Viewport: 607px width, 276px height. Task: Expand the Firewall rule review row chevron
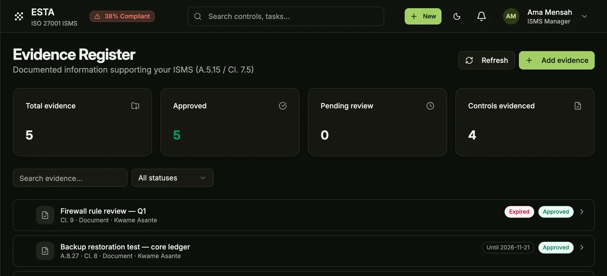tap(582, 212)
